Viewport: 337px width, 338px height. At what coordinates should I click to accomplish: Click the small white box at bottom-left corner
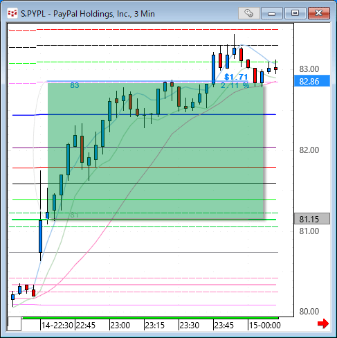pyautogui.click(x=15, y=324)
